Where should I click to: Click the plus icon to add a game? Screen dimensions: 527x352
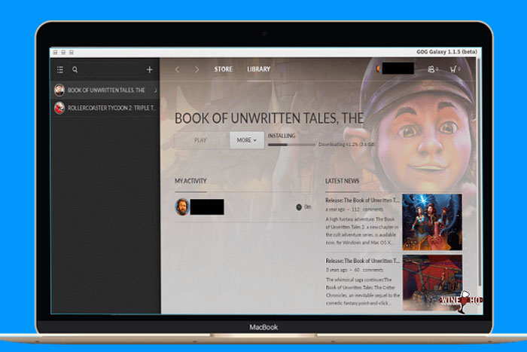[x=150, y=69]
